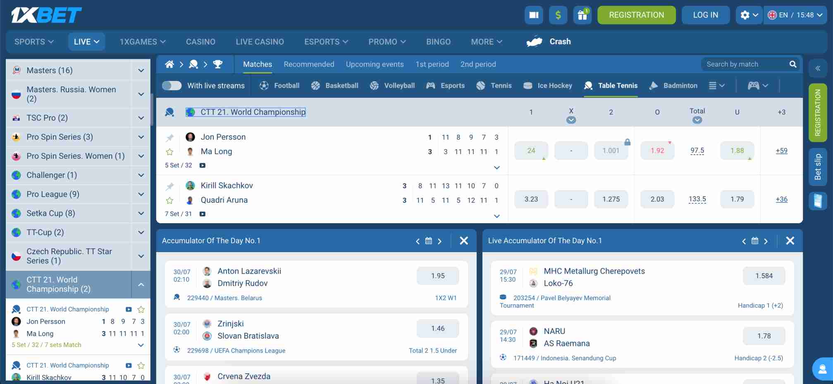Switch to the Recommended tab

(x=309, y=64)
